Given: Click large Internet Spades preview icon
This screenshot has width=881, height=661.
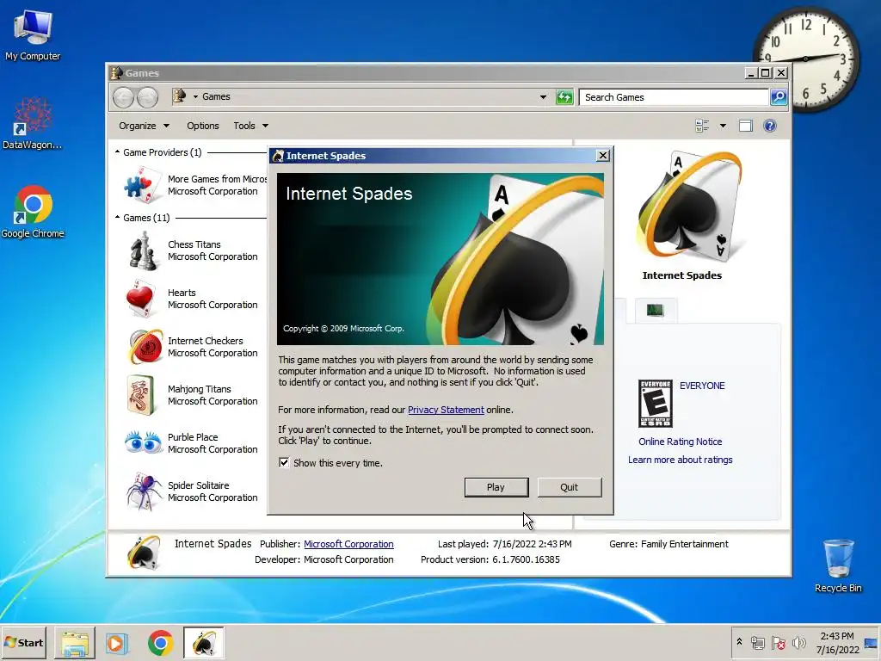Looking at the screenshot, I should (x=690, y=207).
